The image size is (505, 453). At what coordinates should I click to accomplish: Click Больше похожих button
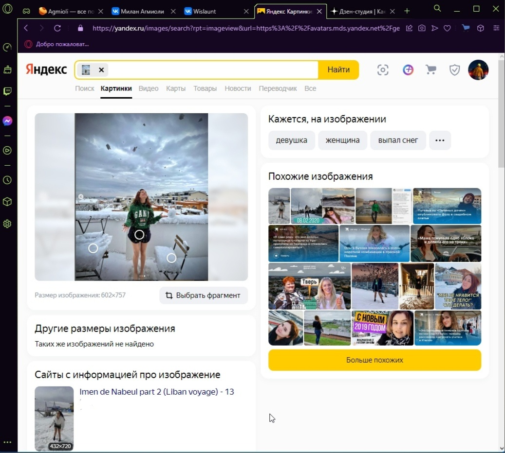(x=374, y=359)
